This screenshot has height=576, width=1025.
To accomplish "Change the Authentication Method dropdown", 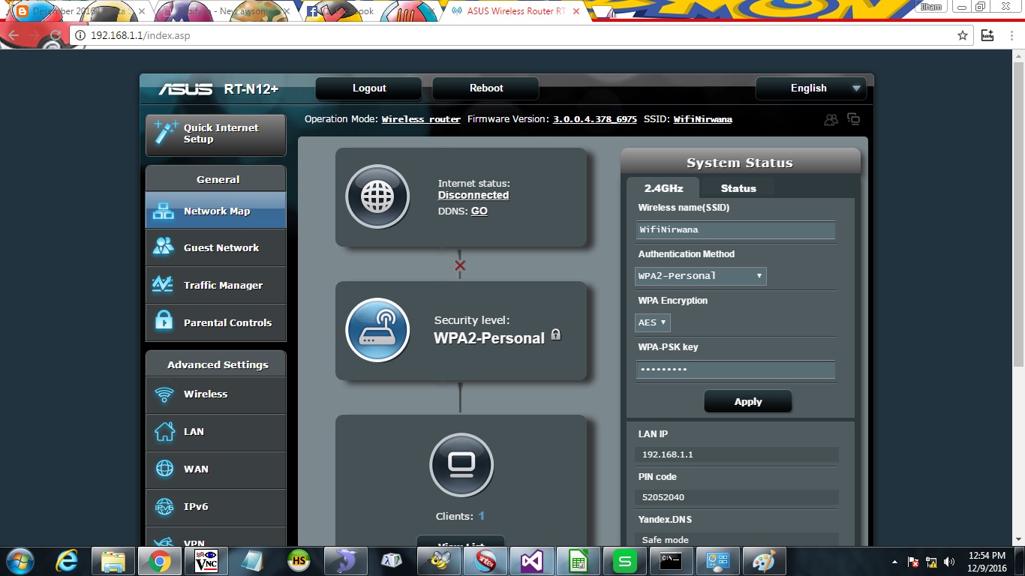I will point(700,276).
